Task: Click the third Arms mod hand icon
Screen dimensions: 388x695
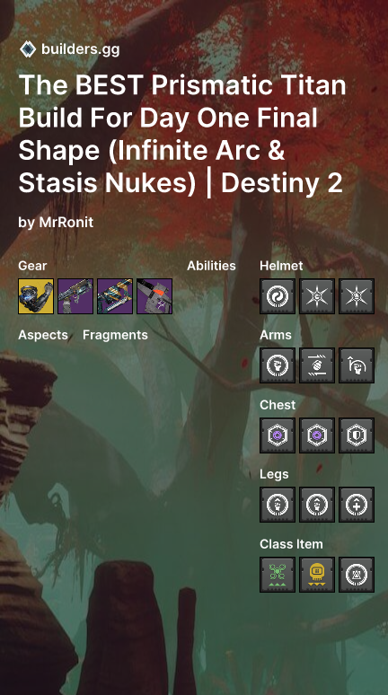Action: pyautogui.click(x=357, y=365)
